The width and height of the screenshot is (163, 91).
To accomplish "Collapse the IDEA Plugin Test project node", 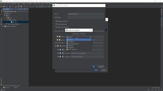I will [x=3, y=11].
